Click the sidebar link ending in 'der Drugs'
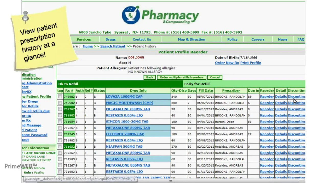The height and width of the screenshot is (183, 327). coord(30,101)
